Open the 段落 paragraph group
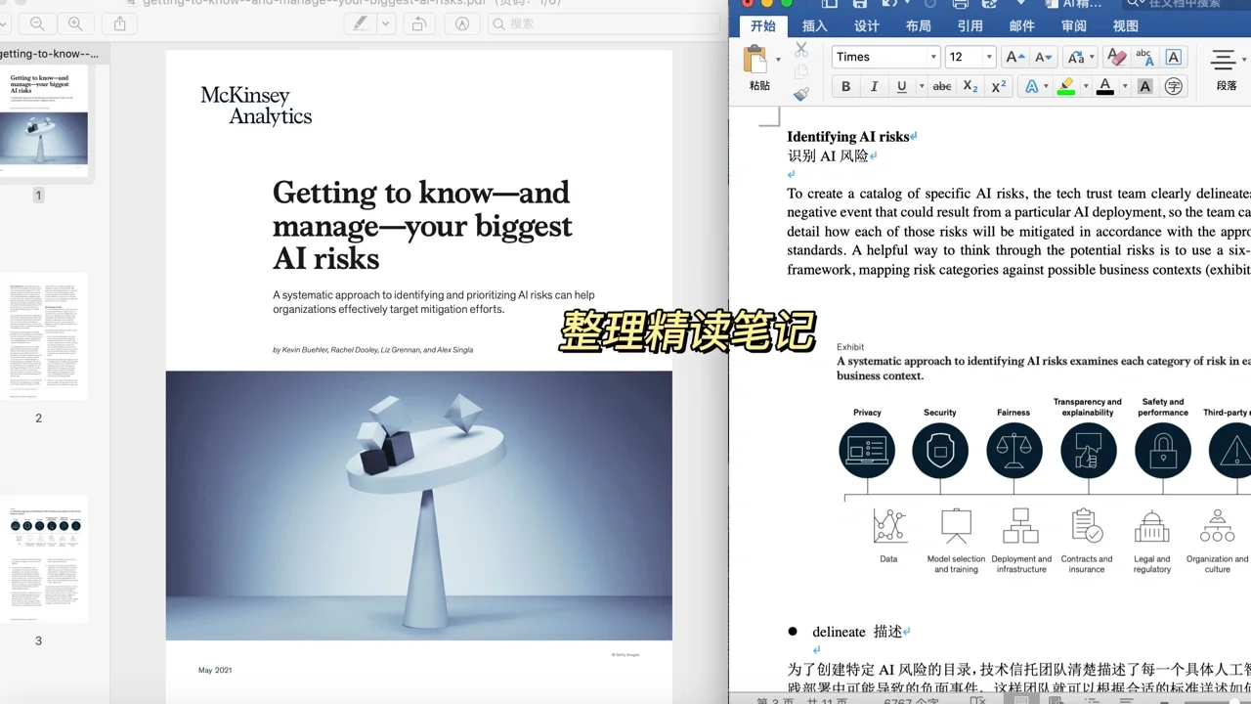 pyautogui.click(x=1226, y=68)
